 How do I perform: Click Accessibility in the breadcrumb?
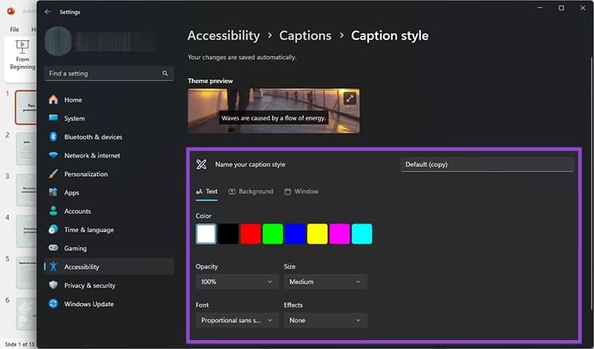point(223,36)
